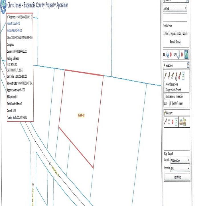Click the Approx. Acreage 6.8300 text
This screenshot has width=205, height=206.
click(x=16, y=90)
